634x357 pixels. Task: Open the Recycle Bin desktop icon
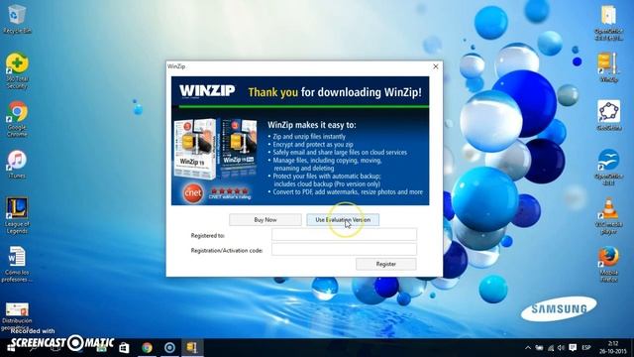pyautogui.click(x=17, y=18)
